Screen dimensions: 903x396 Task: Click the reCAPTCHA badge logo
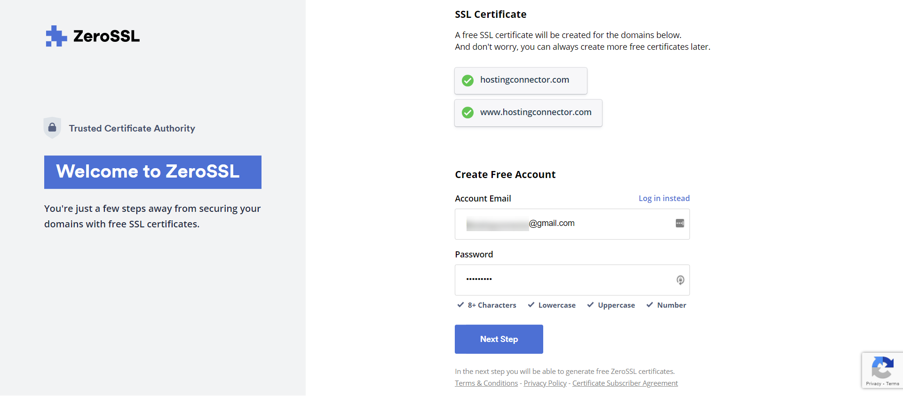882,368
